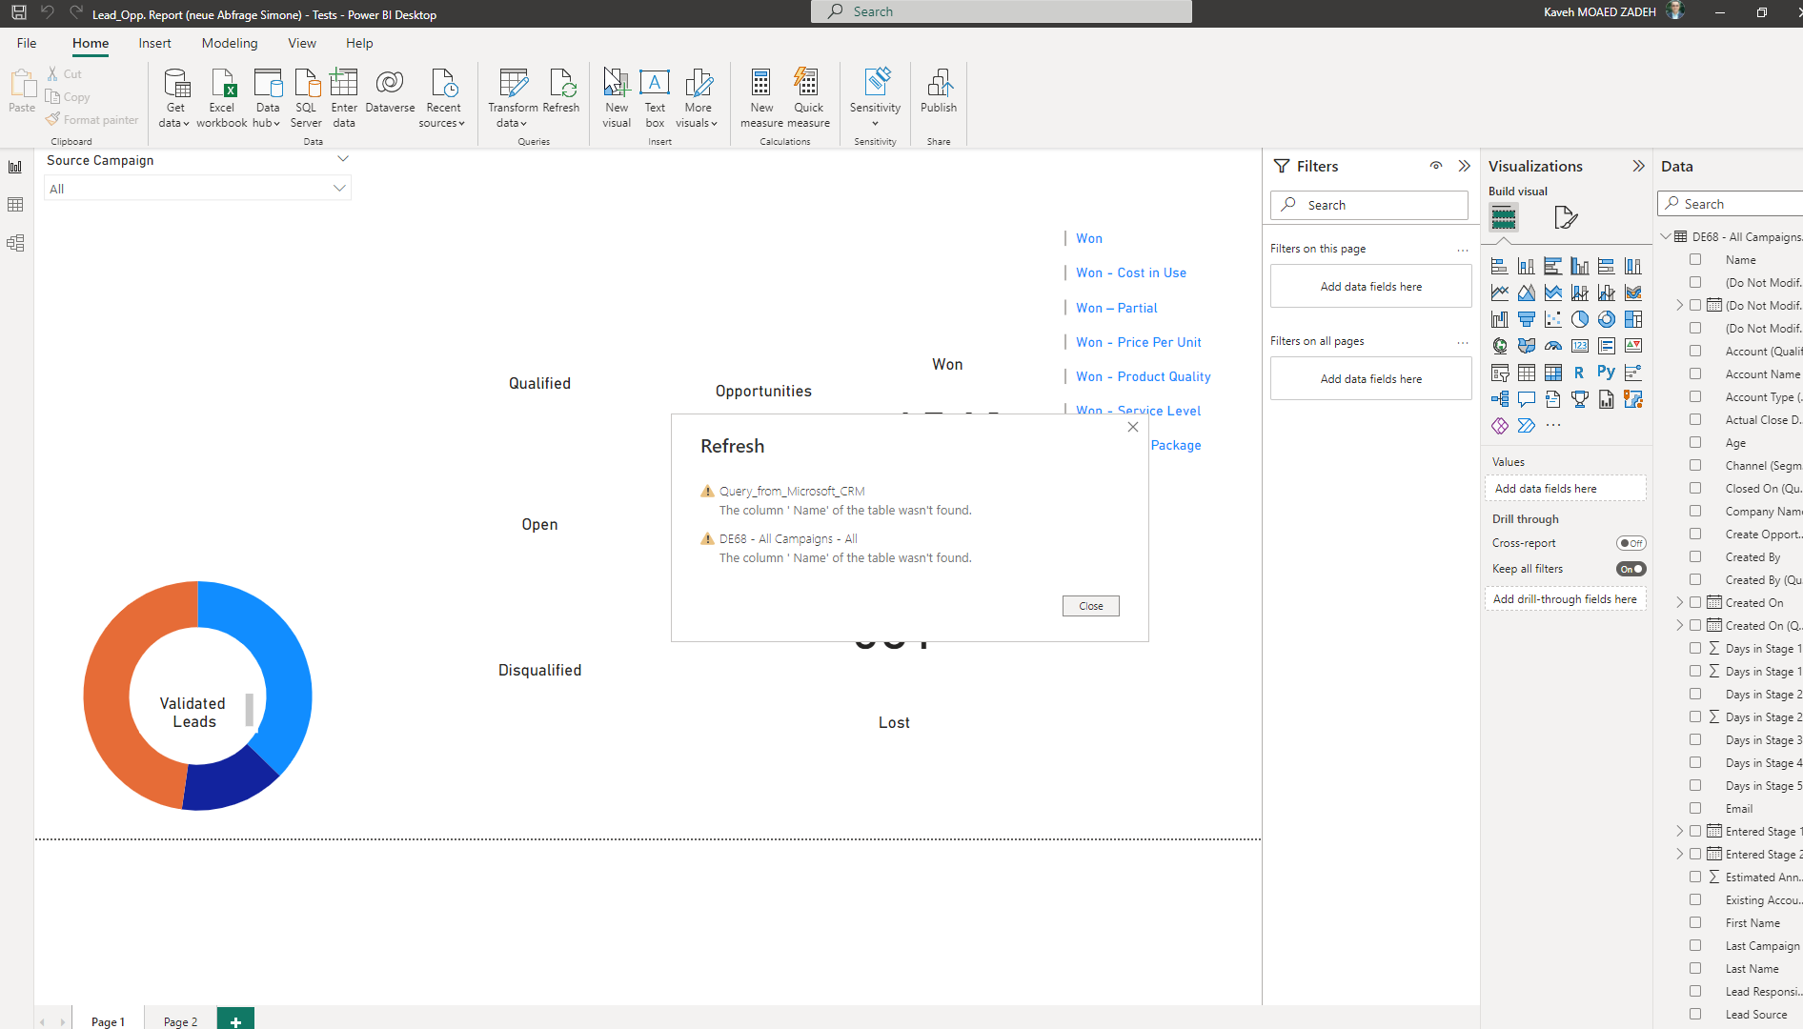Check the Name field checkbox
Image resolution: width=1803 pixels, height=1029 pixels.
[1695, 259]
